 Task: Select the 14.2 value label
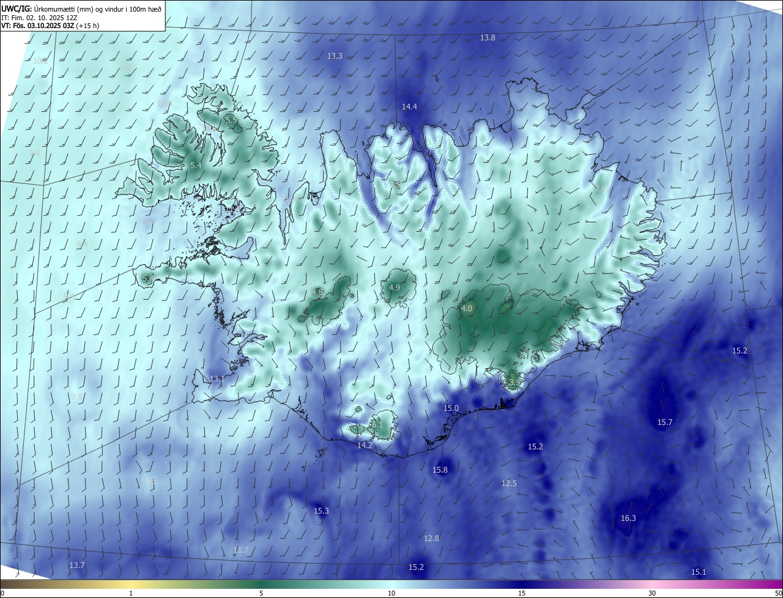[365, 446]
